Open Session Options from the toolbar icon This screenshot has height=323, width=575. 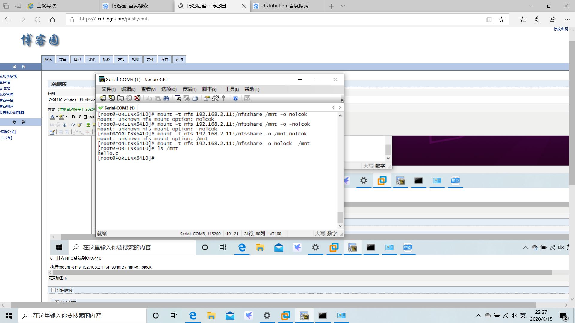206,98
